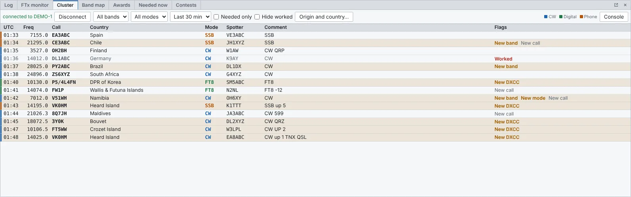Select callsign PY2ABC from Brazil
This screenshot has height=197, width=631.
tap(61, 66)
